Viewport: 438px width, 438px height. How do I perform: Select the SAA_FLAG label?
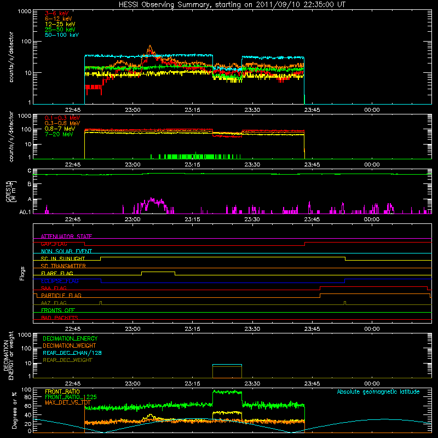click(54, 288)
